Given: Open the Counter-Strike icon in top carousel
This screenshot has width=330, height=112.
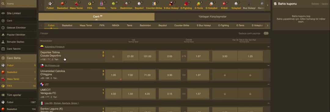Looking at the screenshot, I should click(x=154, y=4).
